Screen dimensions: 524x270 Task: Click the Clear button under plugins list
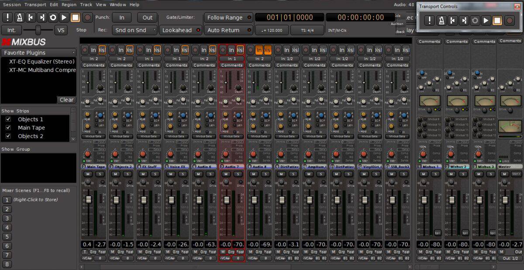(66, 100)
